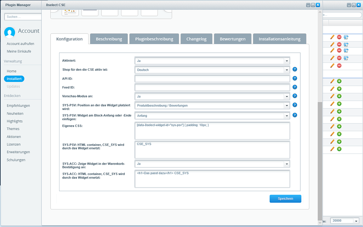Image resolution: width=363 pixels, height=227 pixels.
Task: Click the topmost green plus install icon
Action: click(339, 81)
